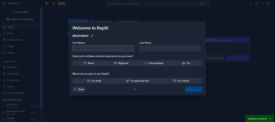Image resolution: width=275 pixels, height=122 pixels.
Task: Open notifications bell icon
Action: [256, 3]
